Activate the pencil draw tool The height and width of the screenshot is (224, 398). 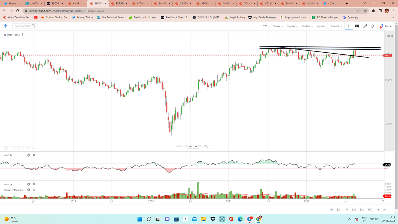(365, 26)
